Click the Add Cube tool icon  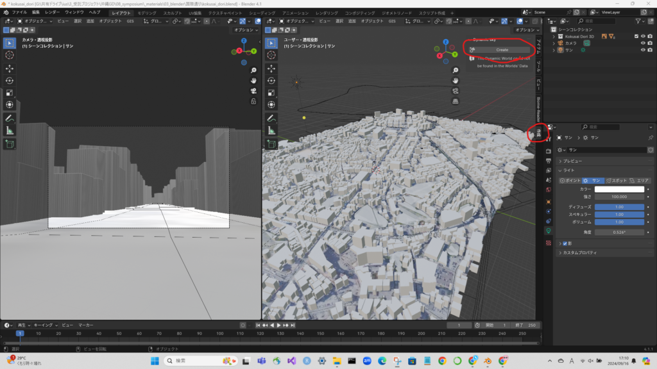[x=10, y=144]
